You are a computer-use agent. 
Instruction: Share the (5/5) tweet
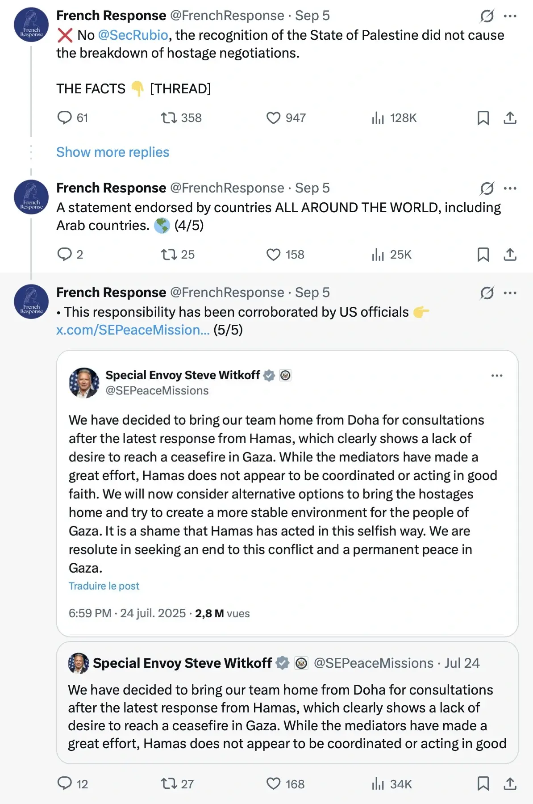[510, 784]
